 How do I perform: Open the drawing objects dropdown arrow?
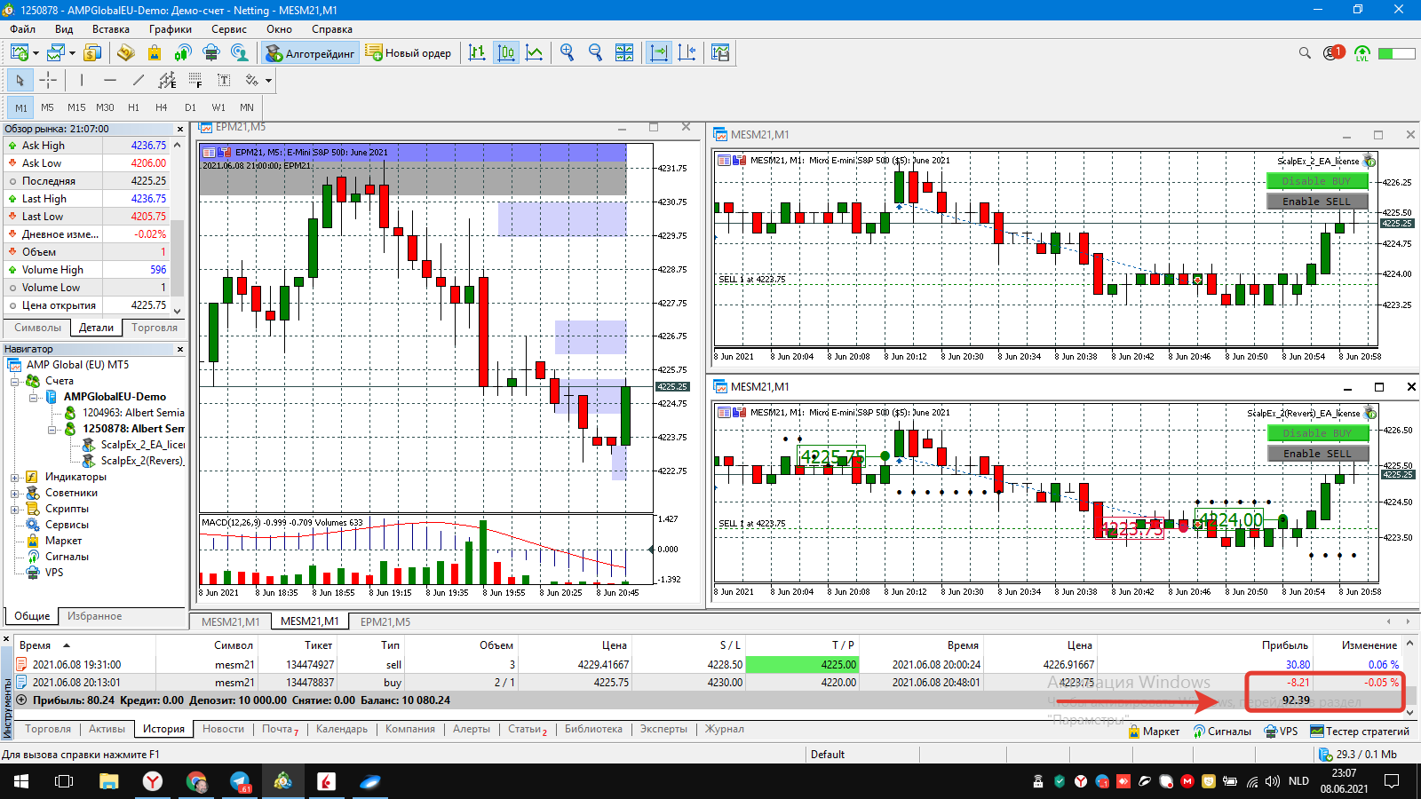coord(268,81)
